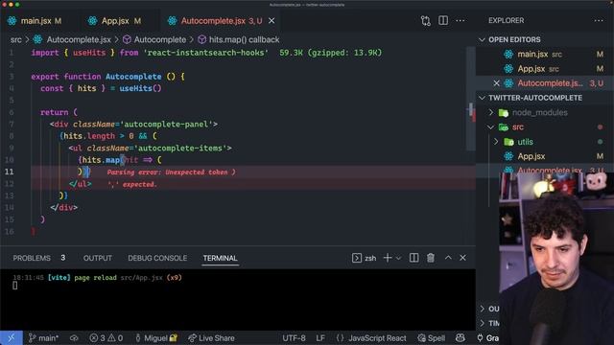Image resolution: width=614 pixels, height=345 pixels.
Task: Click hits.map() callback breadcrumb
Action: pos(244,40)
